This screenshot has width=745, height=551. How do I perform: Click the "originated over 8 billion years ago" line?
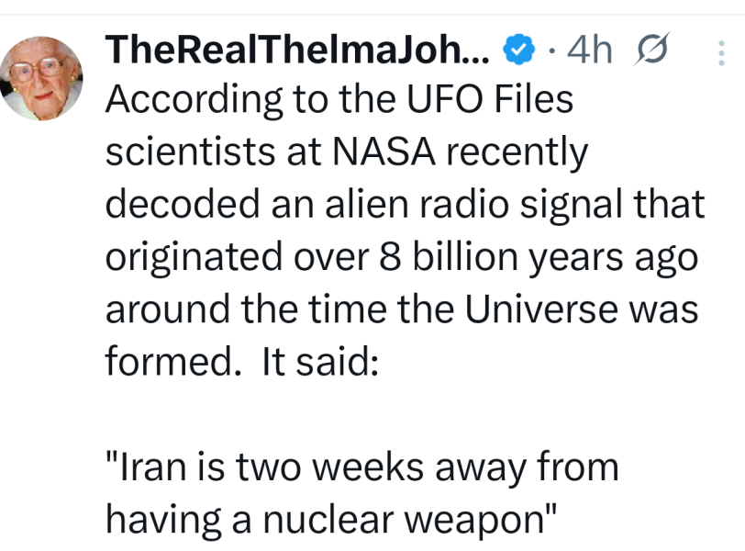point(402,257)
